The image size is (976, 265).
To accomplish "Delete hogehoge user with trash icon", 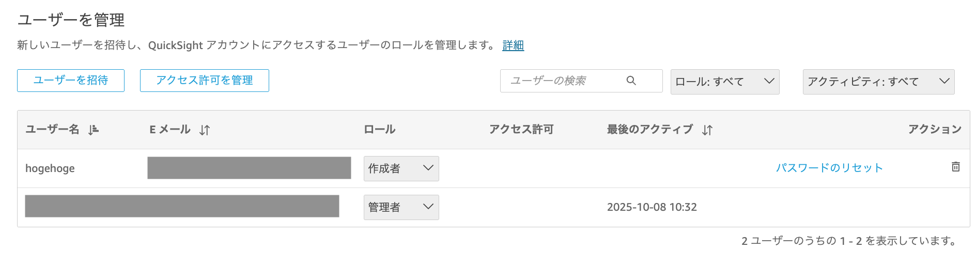I will (956, 167).
